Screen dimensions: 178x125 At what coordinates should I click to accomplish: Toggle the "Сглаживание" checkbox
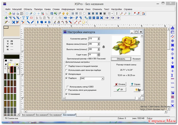[x=66, y=94]
